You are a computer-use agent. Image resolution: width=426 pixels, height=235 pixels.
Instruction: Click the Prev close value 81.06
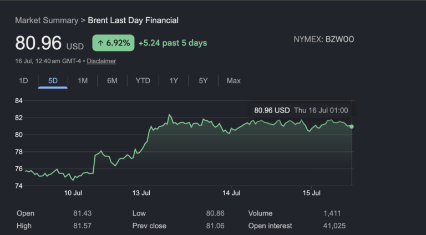click(x=215, y=226)
